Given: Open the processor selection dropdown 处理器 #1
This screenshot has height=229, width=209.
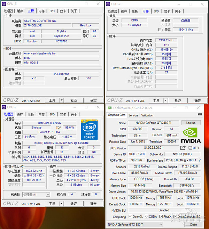Looking at the screenshot, I should click(36, 195).
